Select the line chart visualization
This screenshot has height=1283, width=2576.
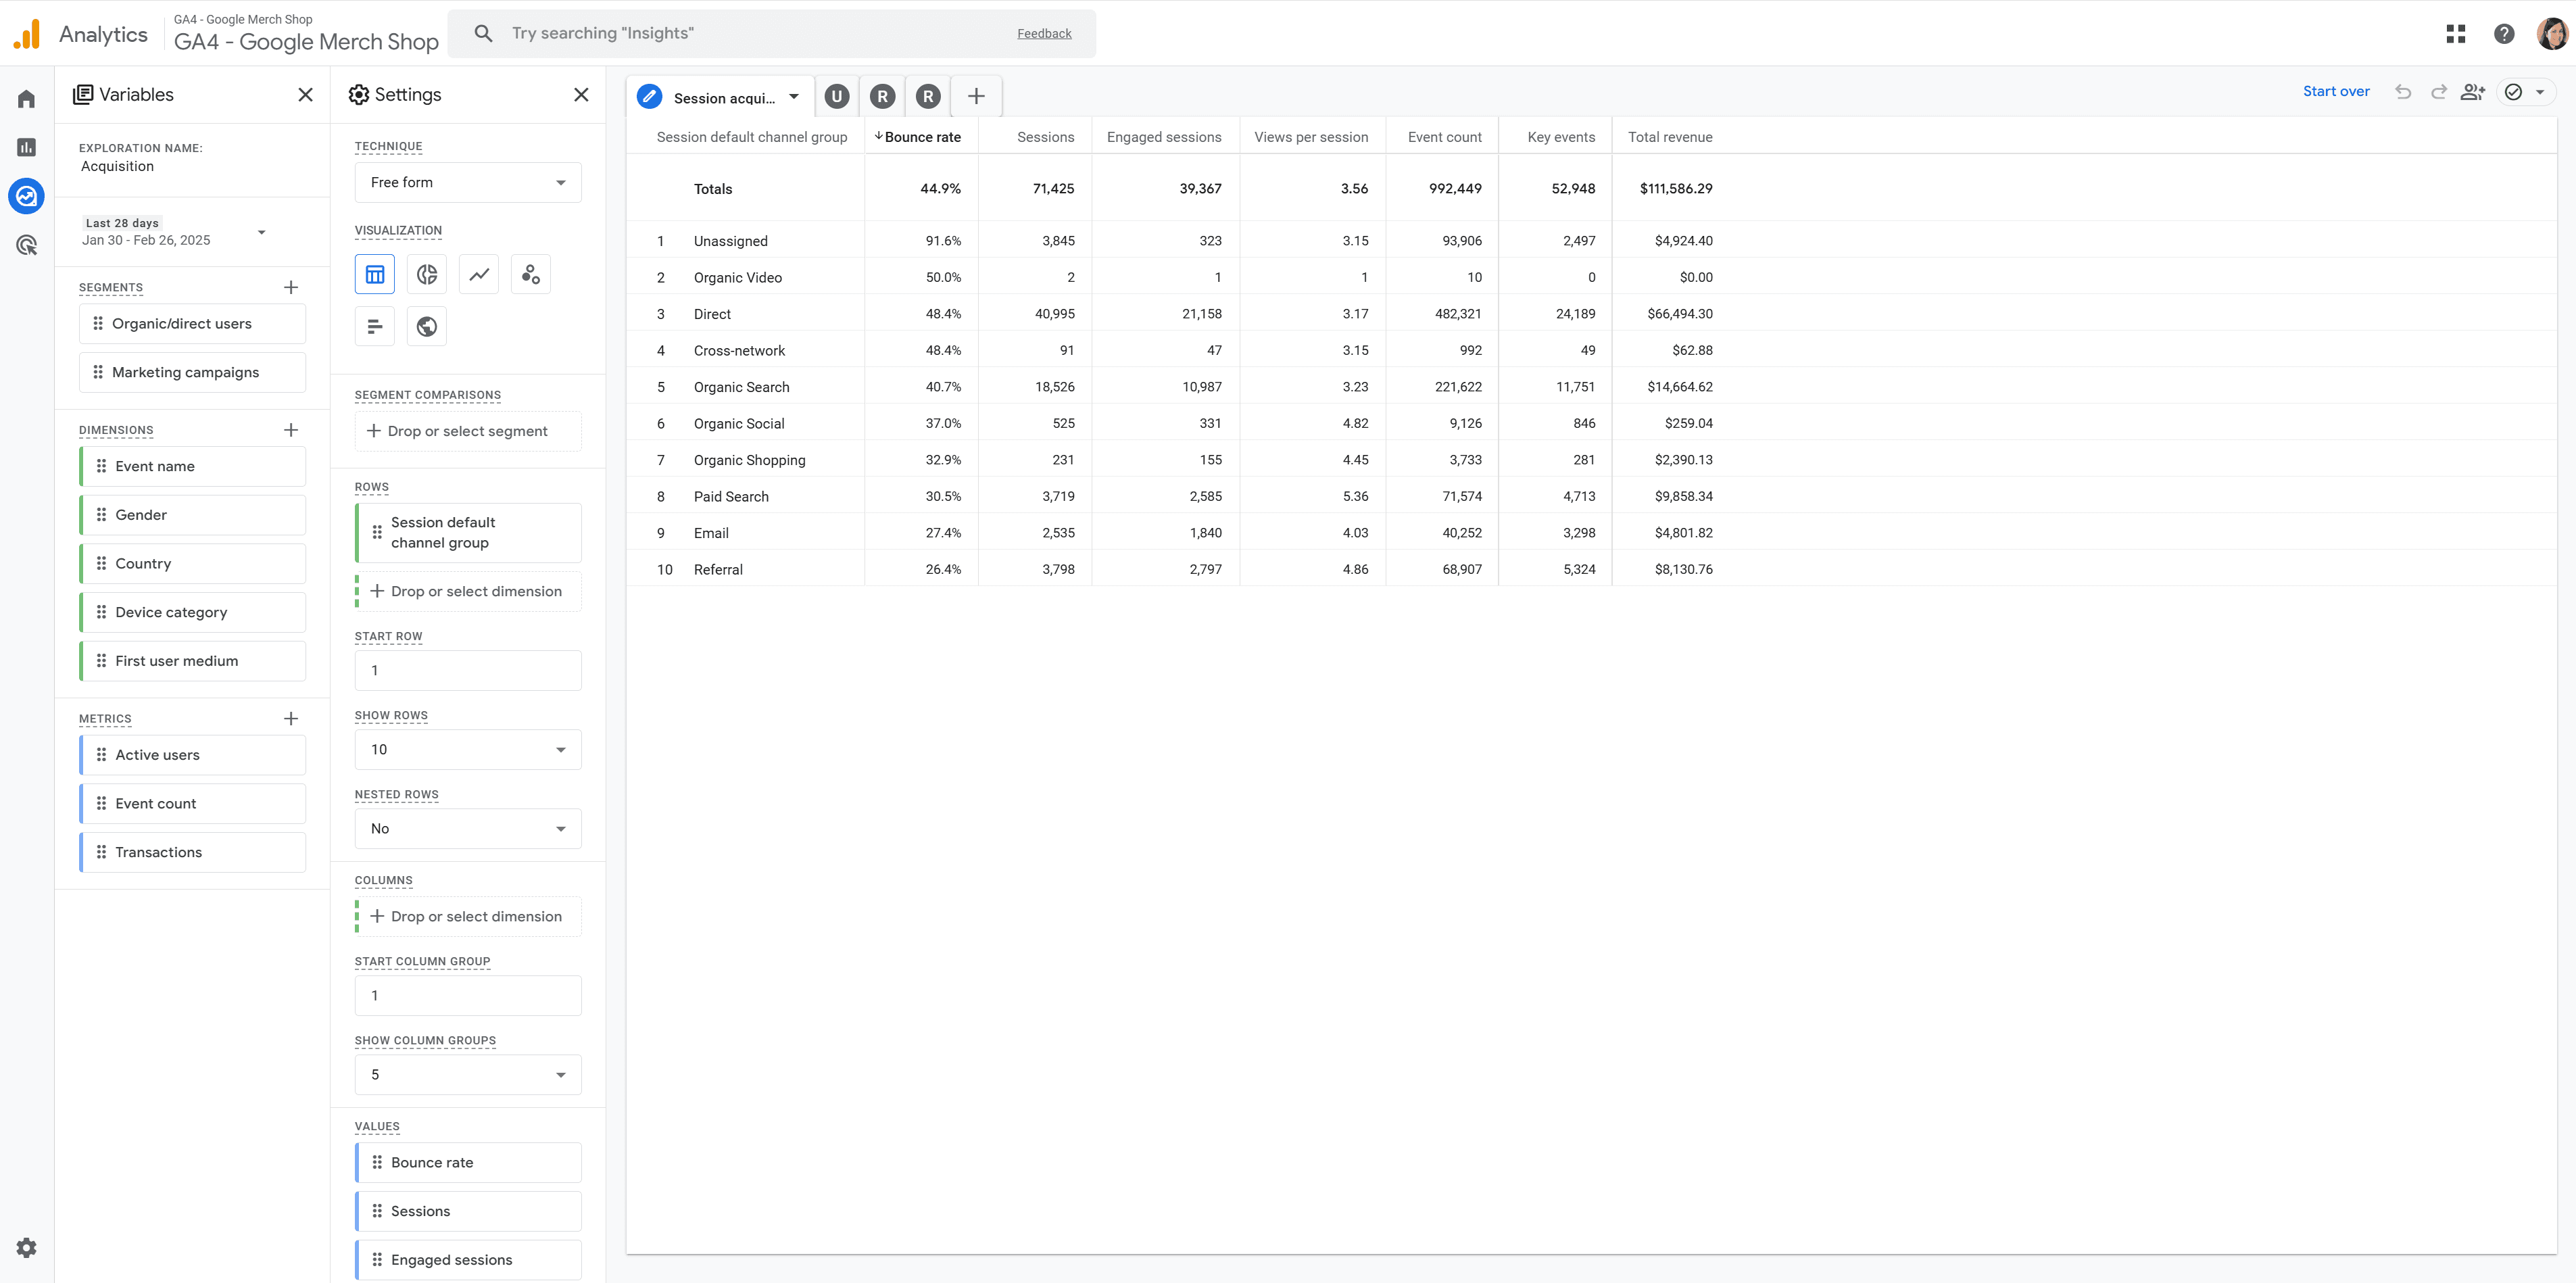(x=479, y=274)
